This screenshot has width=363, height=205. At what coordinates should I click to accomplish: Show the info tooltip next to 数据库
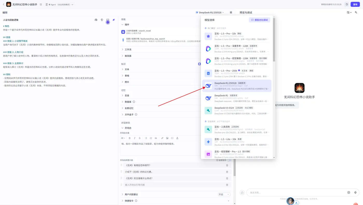[x=134, y=102]
